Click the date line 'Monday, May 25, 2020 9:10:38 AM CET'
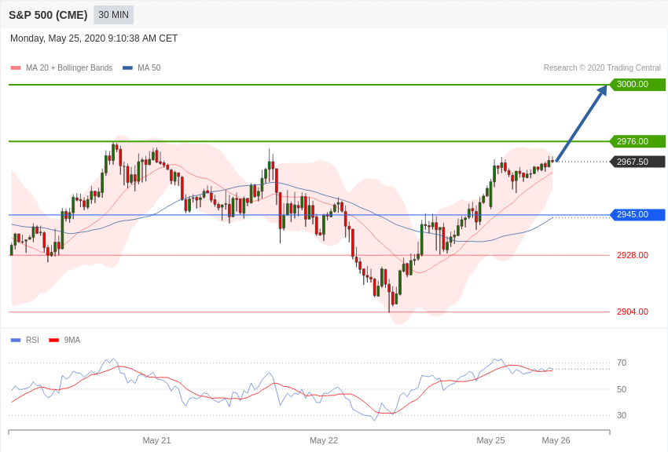This screenshot has width=668, height=452. click(x=94, y=38)
